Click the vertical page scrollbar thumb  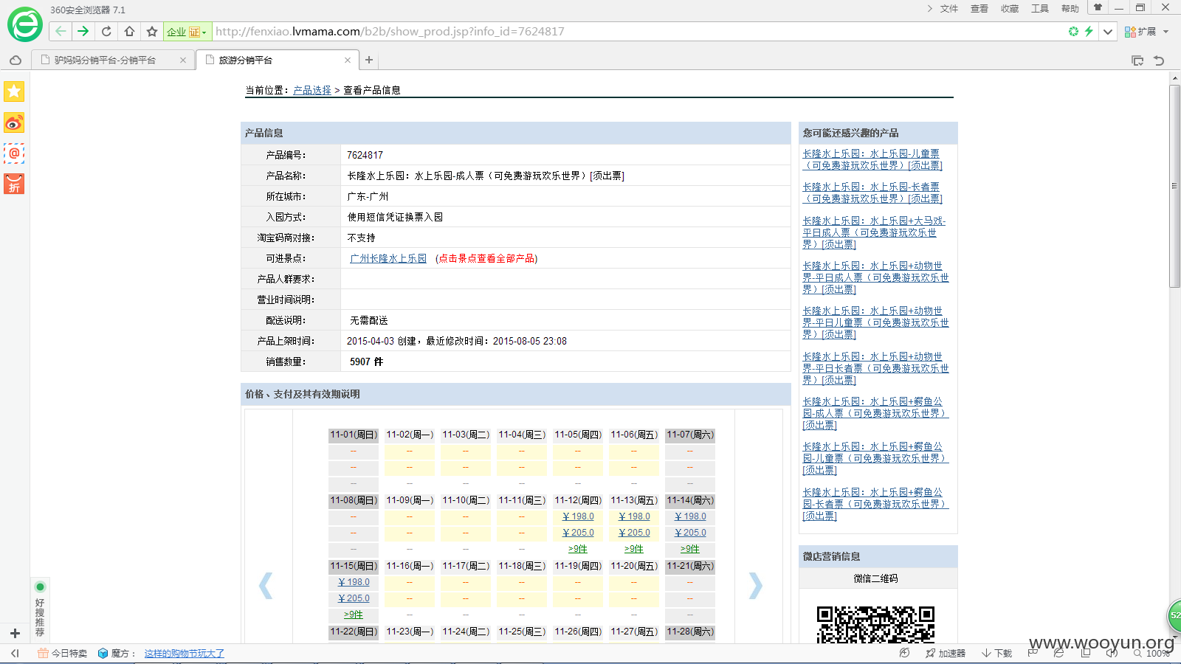1175,186
